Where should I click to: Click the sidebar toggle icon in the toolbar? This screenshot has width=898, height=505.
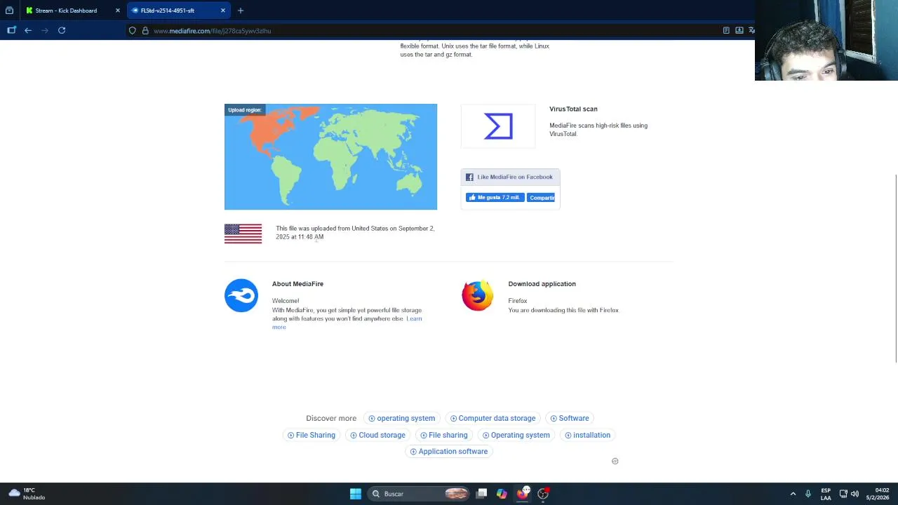pyautogui.click(x=11, y=30)
